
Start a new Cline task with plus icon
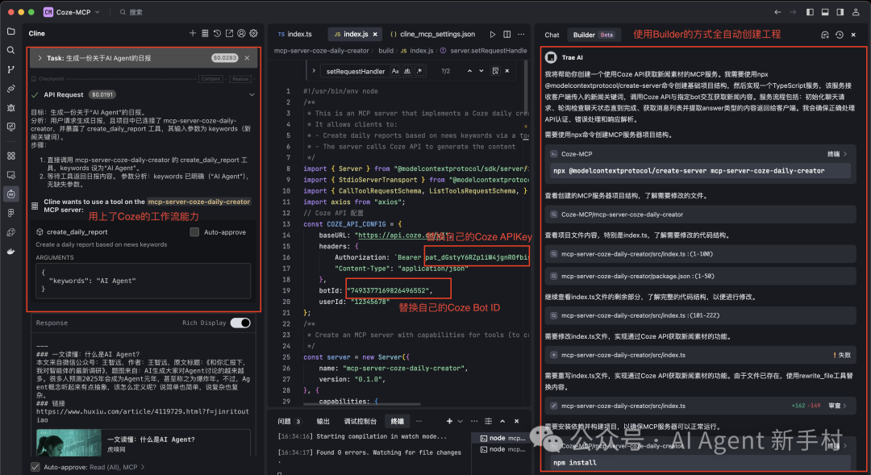tap(192, 33)
